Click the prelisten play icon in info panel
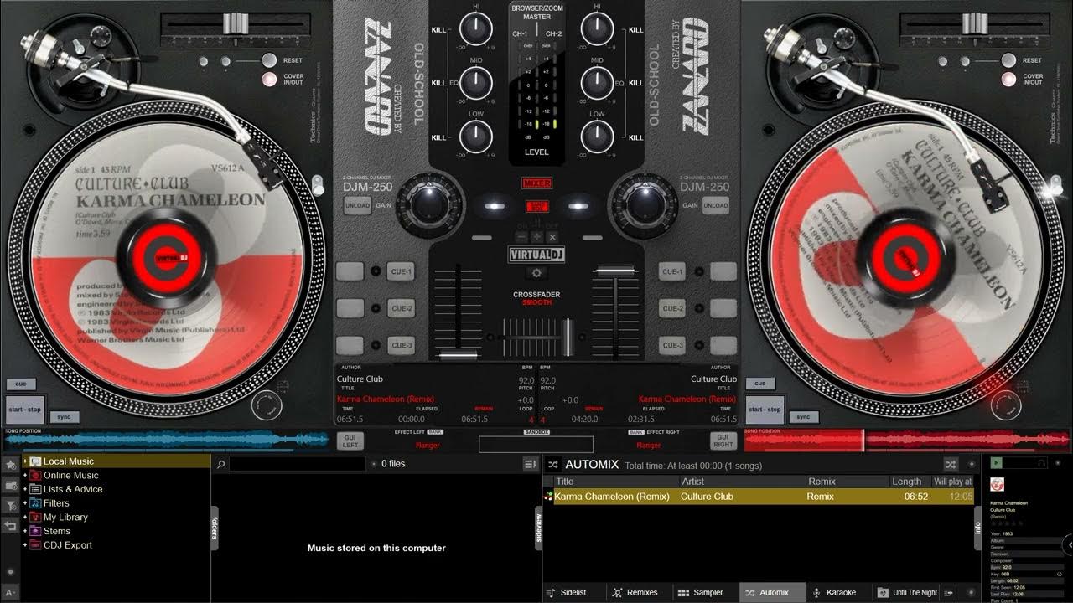 (x=996, y=462)
